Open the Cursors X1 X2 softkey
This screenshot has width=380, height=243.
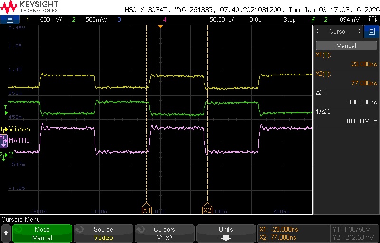tap(164, 234)
